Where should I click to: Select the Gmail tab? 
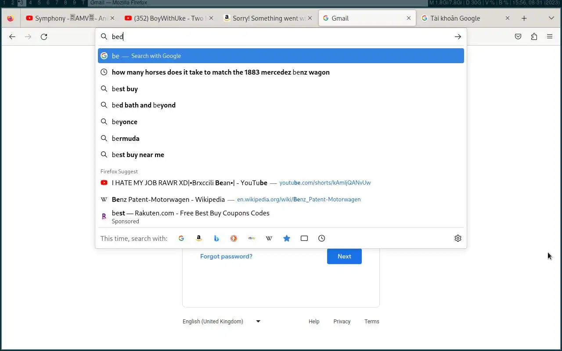click(x=367, y=18)
